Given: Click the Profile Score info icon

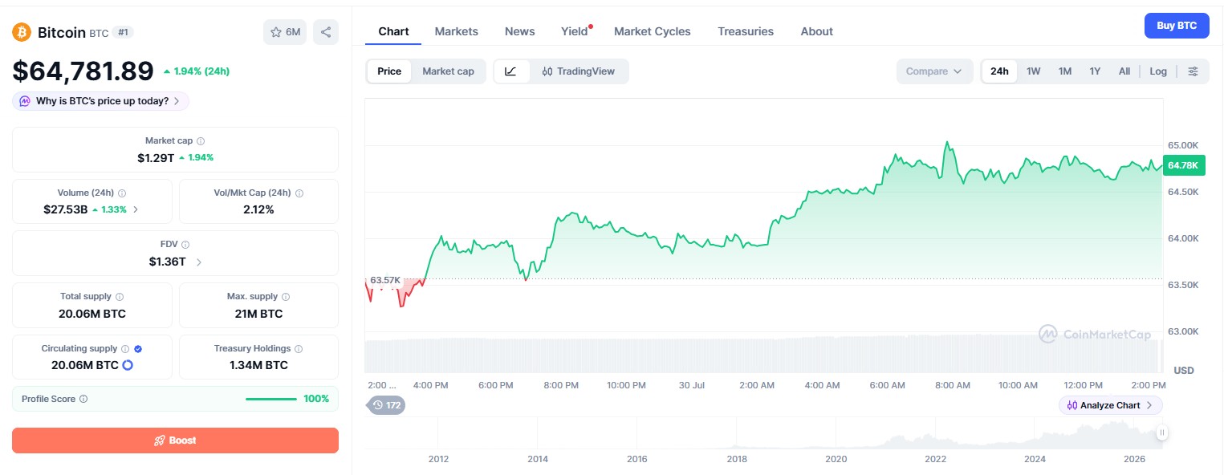Looking at the screenshot, I should tap(83, 399).
